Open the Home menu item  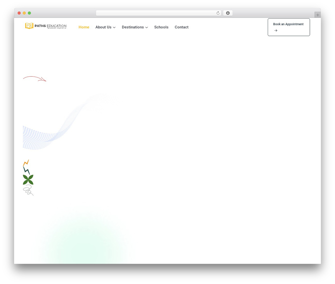84,27
